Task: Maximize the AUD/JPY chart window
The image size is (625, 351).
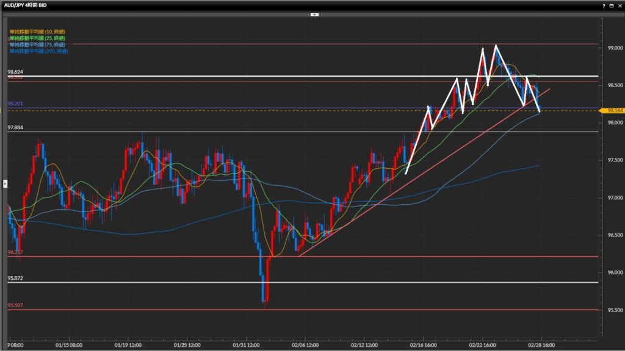Action: point(610,5)
